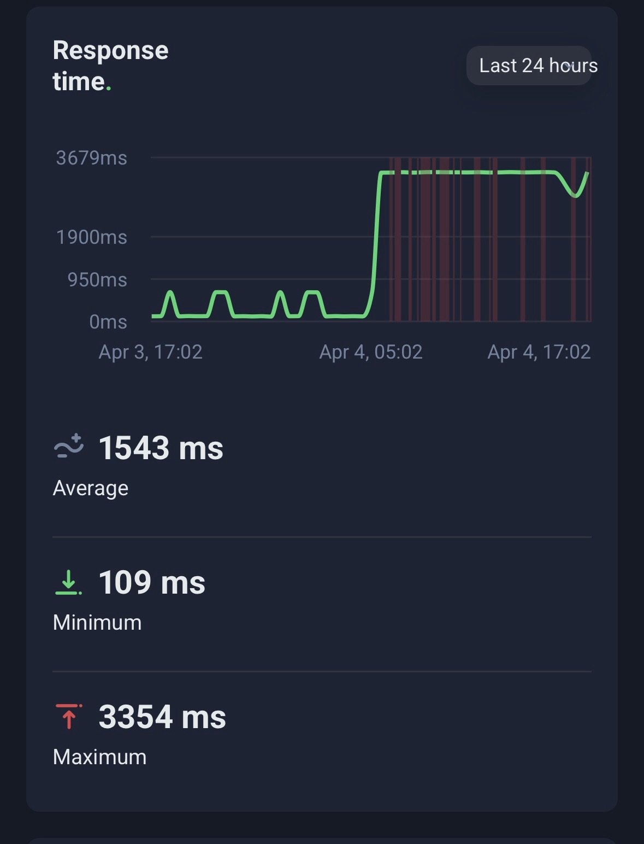Tap the 3354 ms maximum value
Screen dimensions: 644x844
(x=162, y=717)
